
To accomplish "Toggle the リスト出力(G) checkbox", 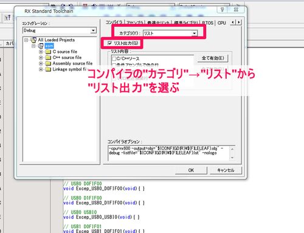I will click(110, 43).
